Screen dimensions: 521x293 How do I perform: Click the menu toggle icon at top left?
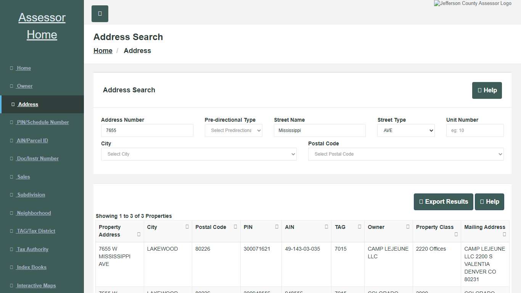(100, 13)
